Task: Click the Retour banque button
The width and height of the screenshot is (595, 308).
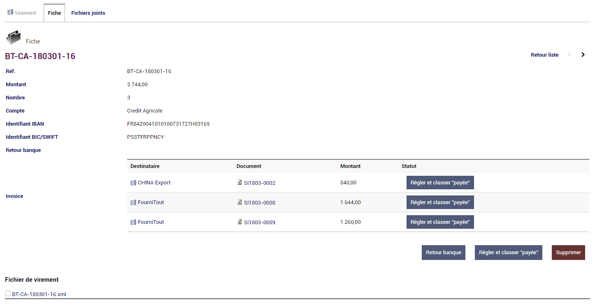Action: 443,253
